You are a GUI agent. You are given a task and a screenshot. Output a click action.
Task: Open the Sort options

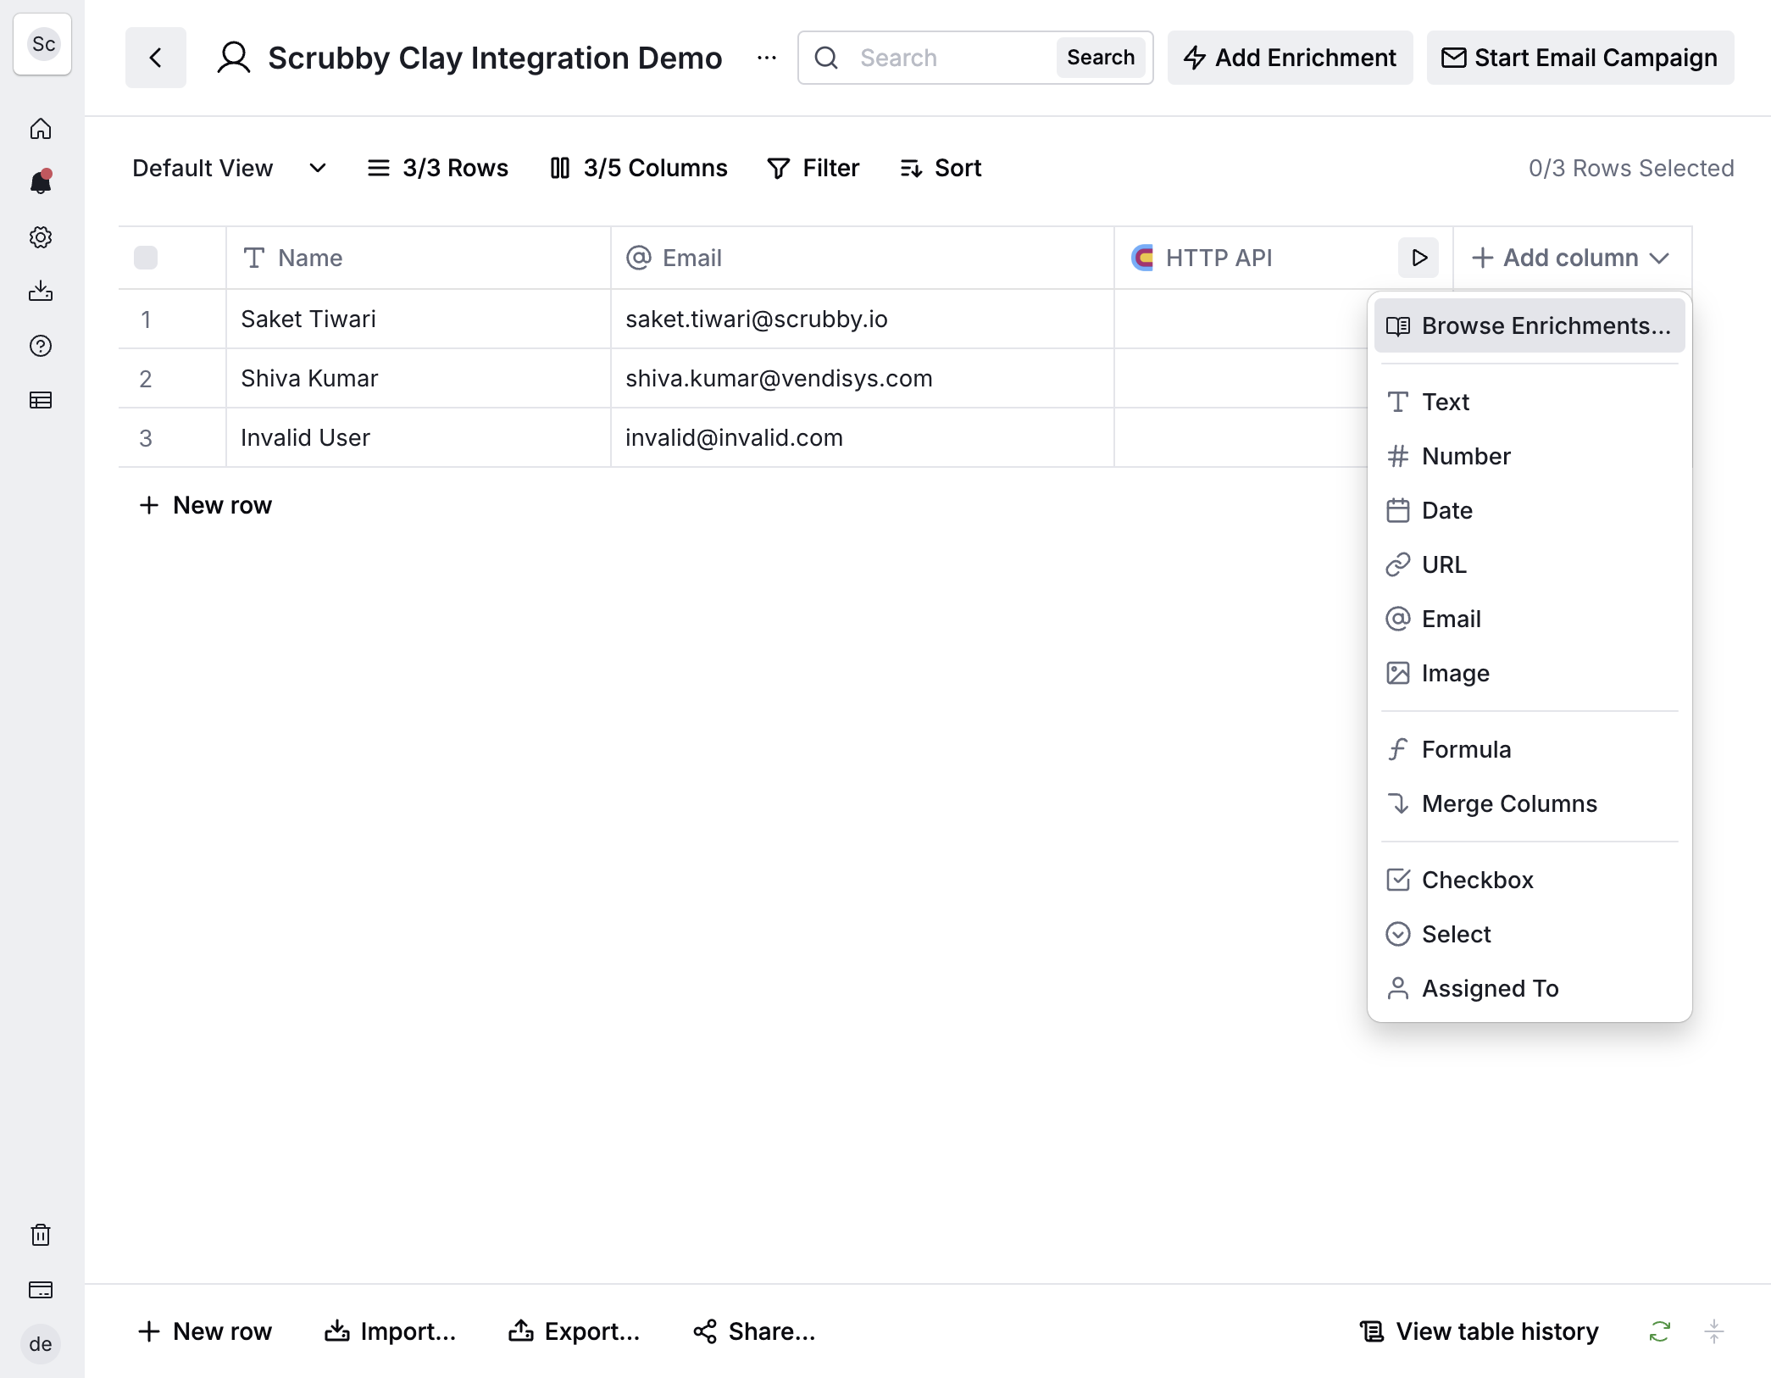pos(941,169)
